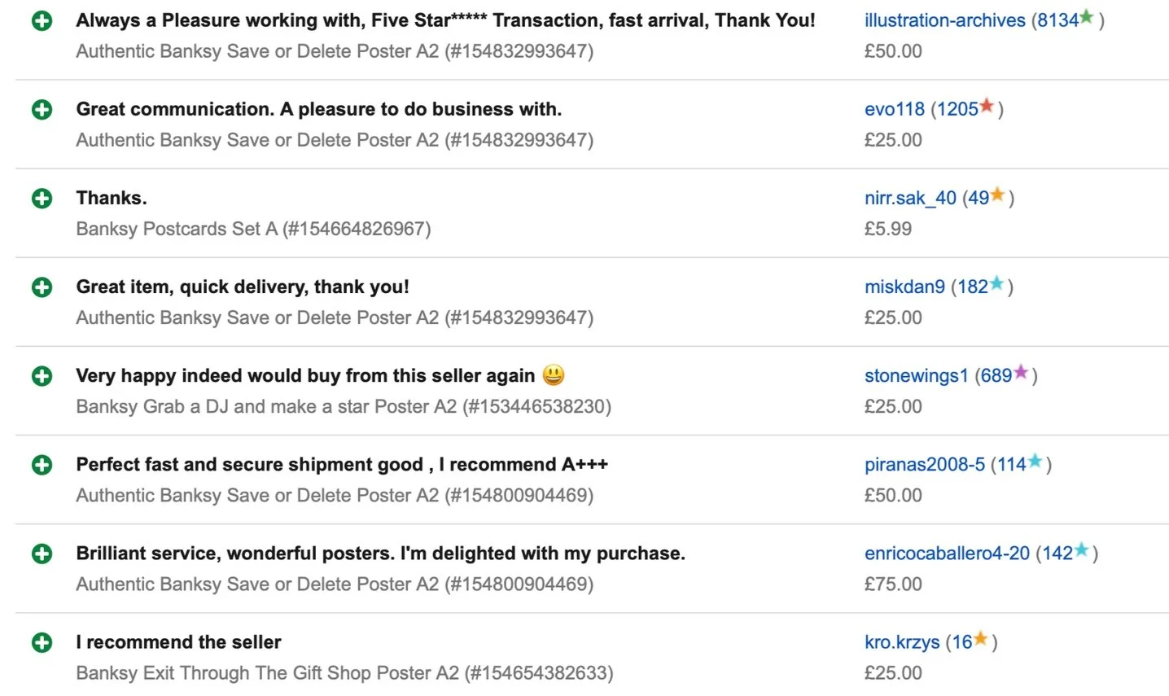Open nirr.sak_40 member profile
Image resolution: width=1169 pixels, height=696 pixels.
click(x=909, y=198)
